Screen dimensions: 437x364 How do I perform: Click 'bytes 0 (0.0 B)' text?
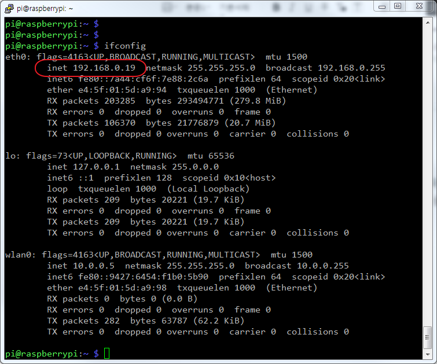click(159, 299)
